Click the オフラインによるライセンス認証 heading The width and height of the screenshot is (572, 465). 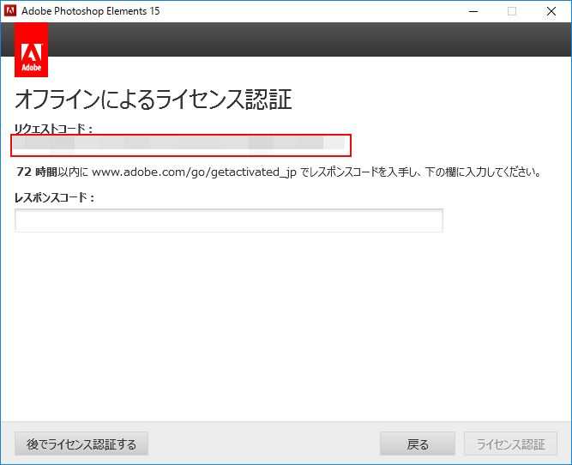pos(154,100)
